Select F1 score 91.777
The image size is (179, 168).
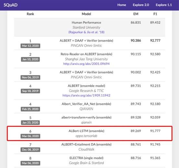pos(155,131)
